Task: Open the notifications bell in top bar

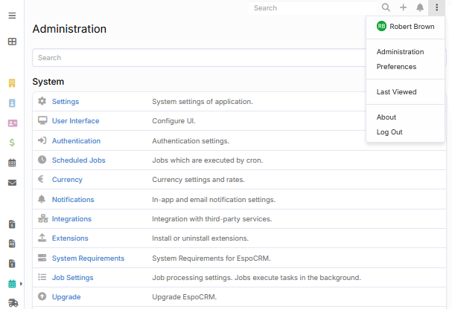Action: point(420,7)
